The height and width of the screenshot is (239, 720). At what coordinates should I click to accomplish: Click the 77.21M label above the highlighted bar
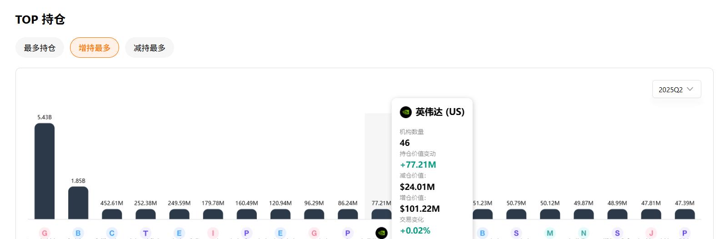pyautogui.click(x=381, y=203)
